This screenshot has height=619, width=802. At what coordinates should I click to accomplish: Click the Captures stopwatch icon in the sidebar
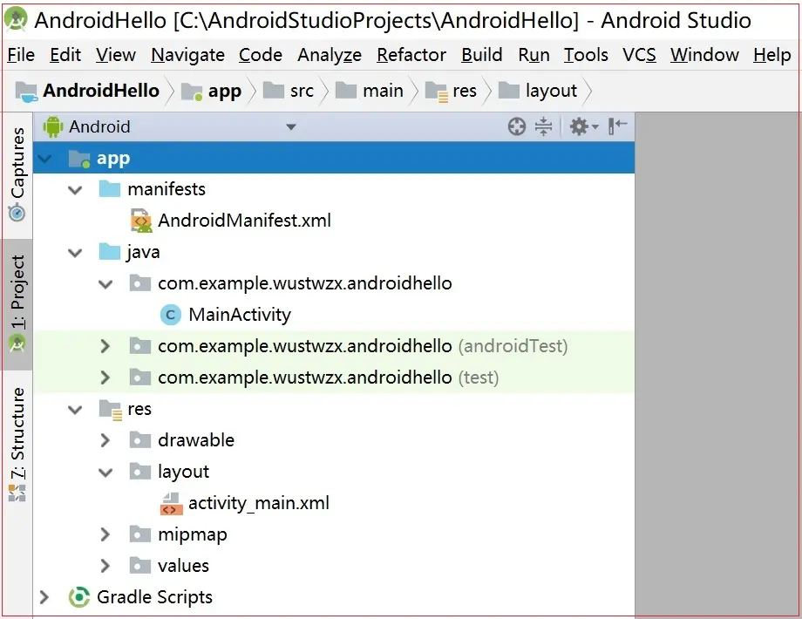coord(17,212)
